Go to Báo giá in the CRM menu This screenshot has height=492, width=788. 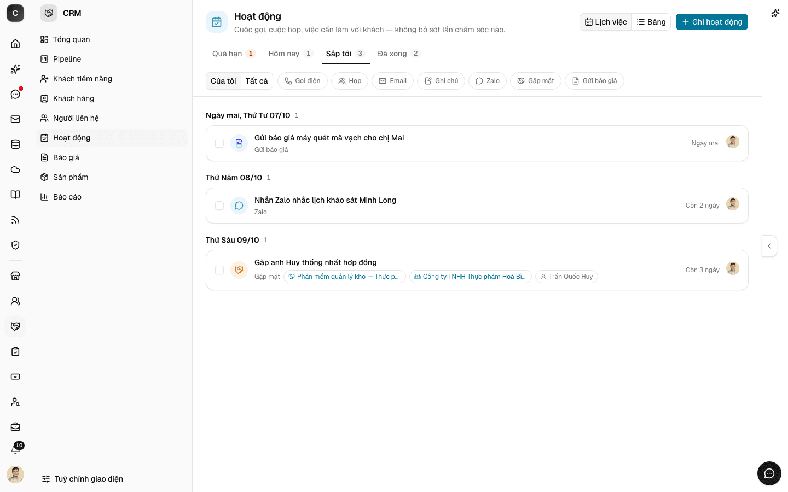tap(112, 157)
